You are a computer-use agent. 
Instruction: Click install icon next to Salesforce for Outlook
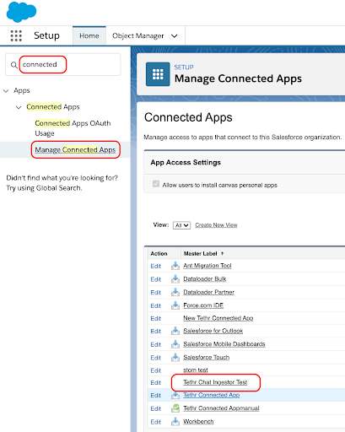(175, 331)
